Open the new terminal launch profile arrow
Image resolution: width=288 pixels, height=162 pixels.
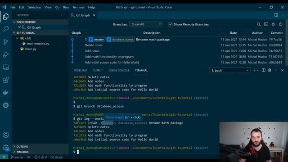pos(258,70)
